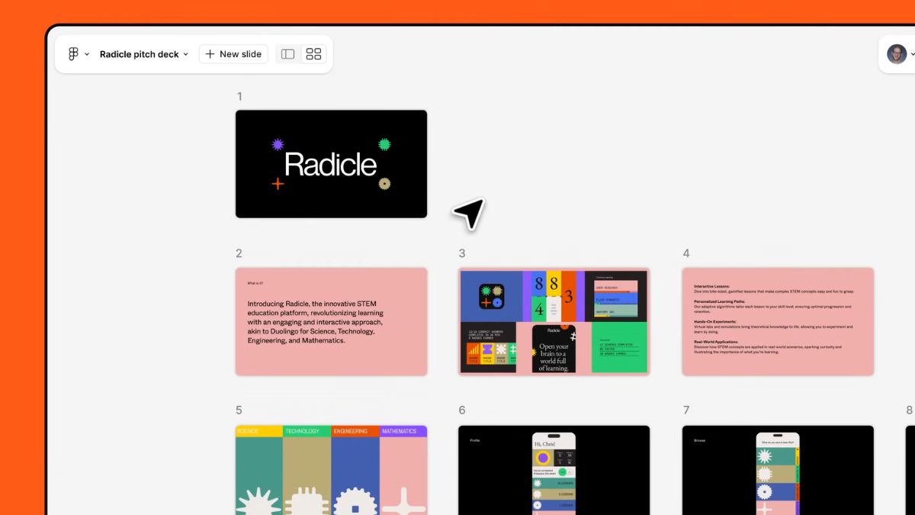915x515 pixels.
Task: Select slide 3 colorful collage thumbnail
Action: click(x=554, y=321)
